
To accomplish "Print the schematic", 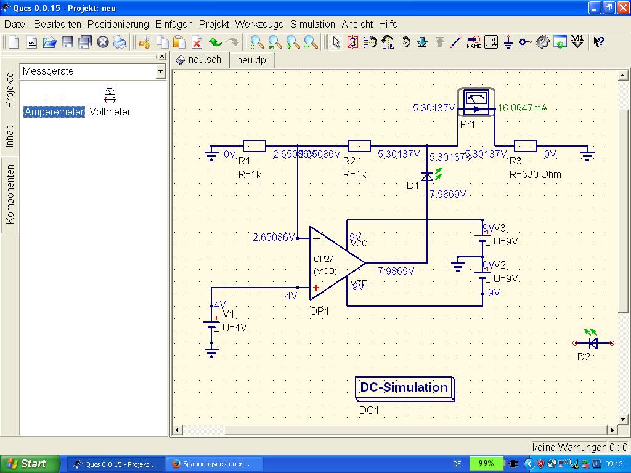I will click(120, 42).
